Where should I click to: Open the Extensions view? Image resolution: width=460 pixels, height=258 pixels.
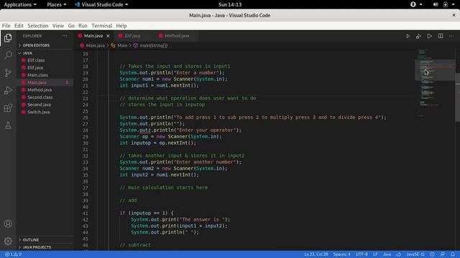[x=8, y=108]
